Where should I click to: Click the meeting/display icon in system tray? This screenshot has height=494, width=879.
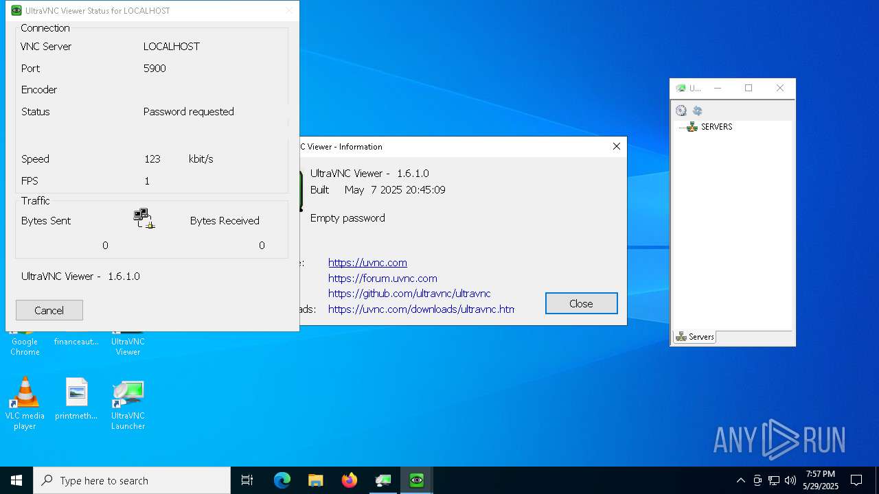[757, 480]
